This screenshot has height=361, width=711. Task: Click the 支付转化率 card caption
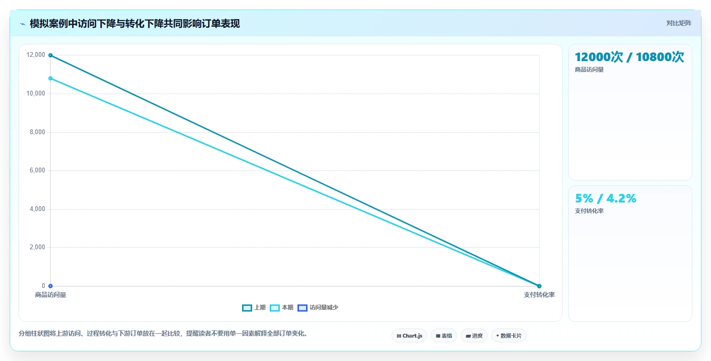coord(589,211)
